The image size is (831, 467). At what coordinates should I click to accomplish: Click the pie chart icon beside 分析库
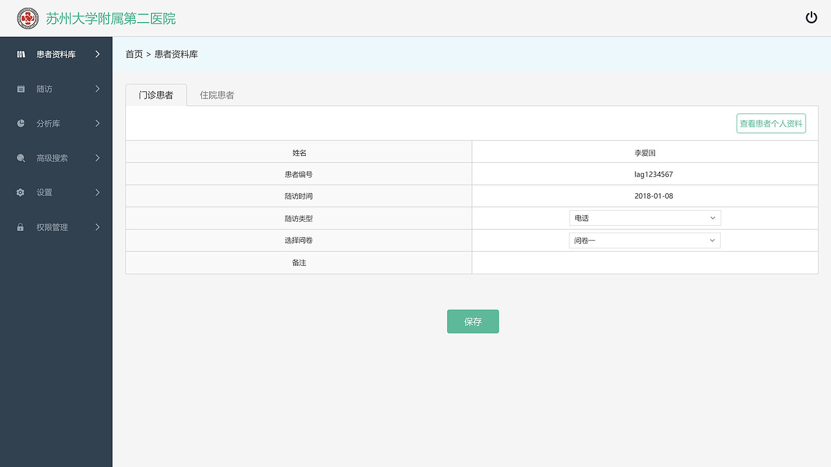(21, 123)
